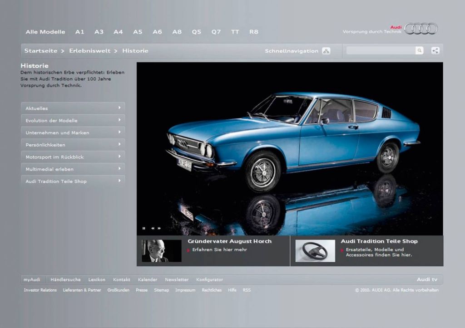
Task: Click inside the search input field
Action: pos(381,51)
